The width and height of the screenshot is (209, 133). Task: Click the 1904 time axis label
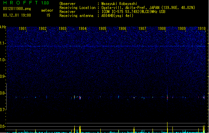[x=82, y=29]
